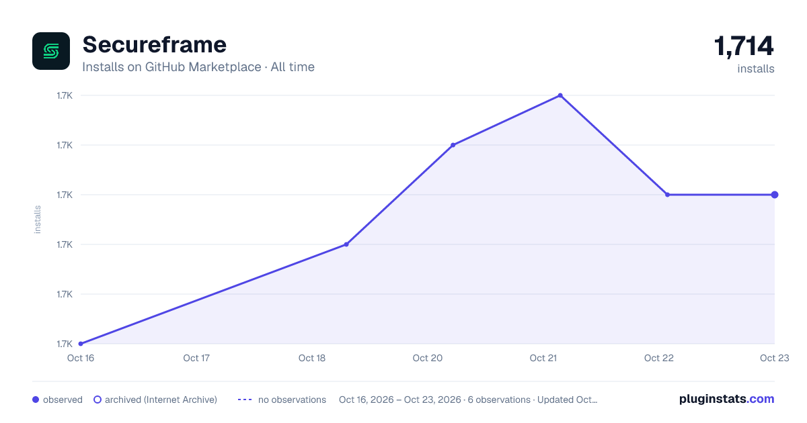Click the Secureframe title heading

coord(154,45)
